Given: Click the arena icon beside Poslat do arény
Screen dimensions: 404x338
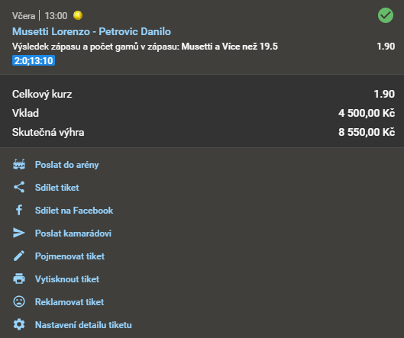Looking at the screenshot, I should [19, 165].
